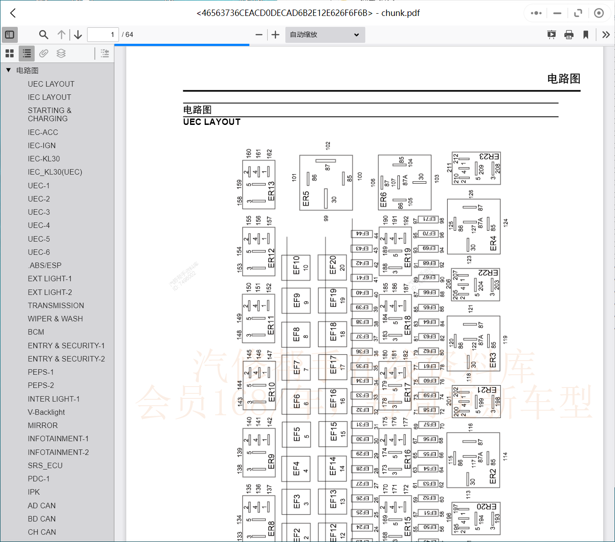This screenshot has height=542, width=615.
Task: Switch to the attachments panel
Action: point(44,53)
